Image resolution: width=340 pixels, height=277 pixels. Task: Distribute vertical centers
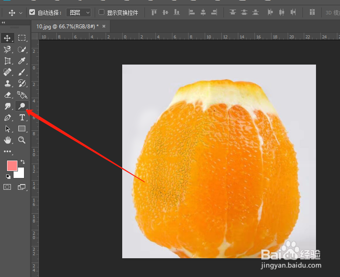tap(244, 12)
